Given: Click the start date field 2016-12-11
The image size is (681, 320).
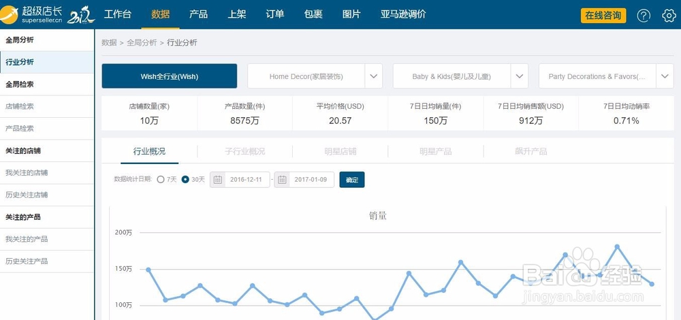Looking at the screenshot, I should click(246, 180).
